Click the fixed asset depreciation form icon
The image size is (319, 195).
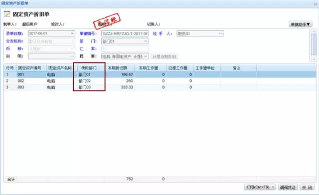[7, 14]
